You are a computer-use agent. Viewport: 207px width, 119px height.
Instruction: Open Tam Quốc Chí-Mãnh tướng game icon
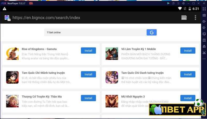[12, 77]
